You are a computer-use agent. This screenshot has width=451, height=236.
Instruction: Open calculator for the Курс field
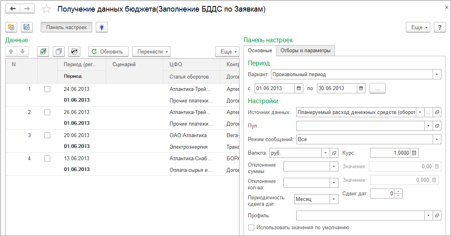[x=414, y=153]
